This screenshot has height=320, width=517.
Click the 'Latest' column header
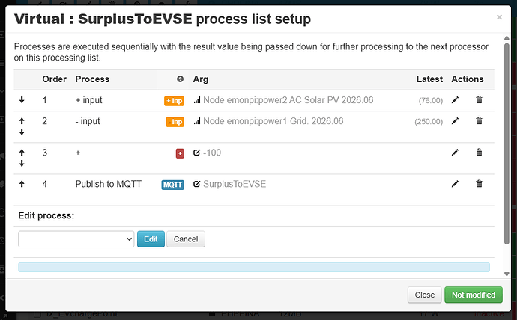(429, 79)
